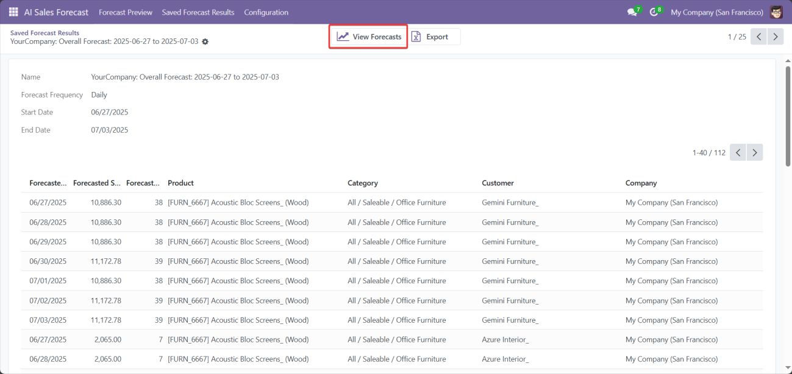Click the Excel icon on Export button
The width and height of the screenshot is (792, 374).
point(416,37)
